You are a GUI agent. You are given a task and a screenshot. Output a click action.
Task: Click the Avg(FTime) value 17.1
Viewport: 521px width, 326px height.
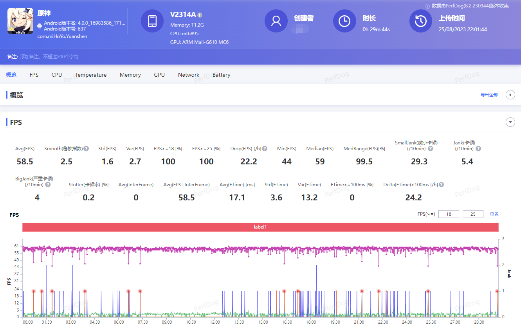(x=237, y=198)
